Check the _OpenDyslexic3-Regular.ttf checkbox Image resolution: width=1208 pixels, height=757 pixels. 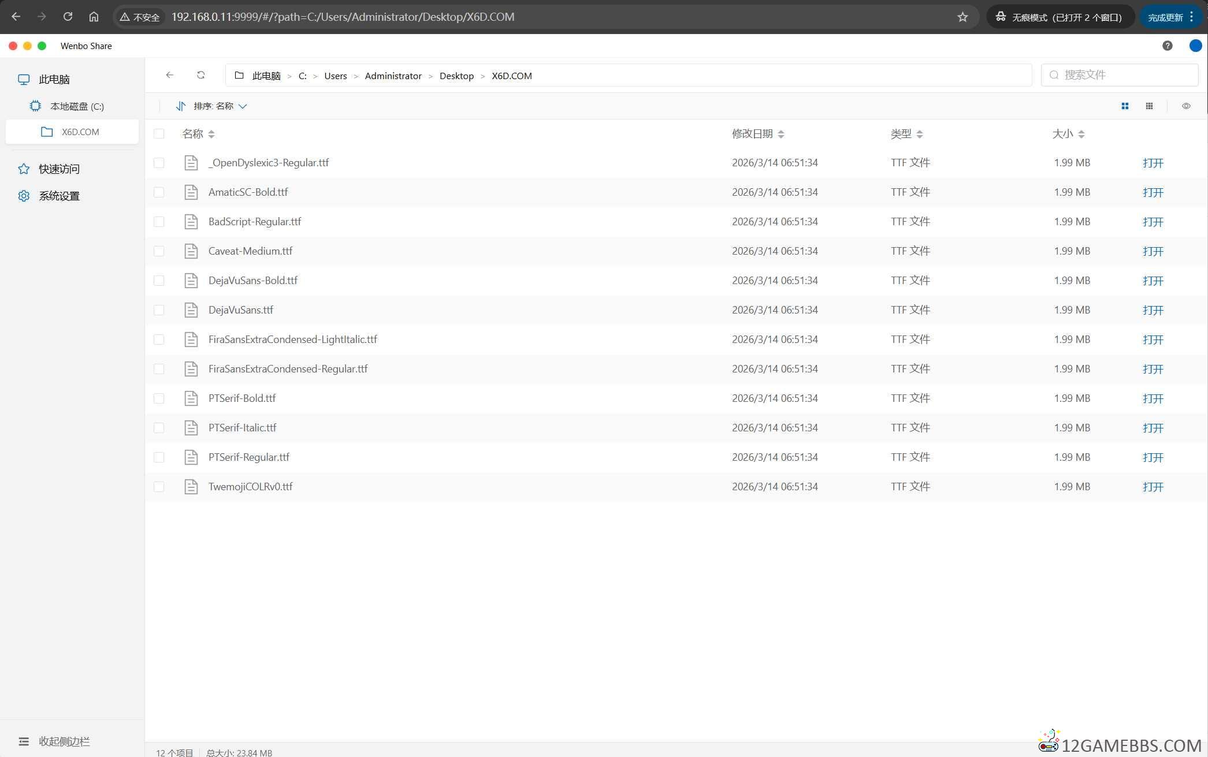(159, 163)
